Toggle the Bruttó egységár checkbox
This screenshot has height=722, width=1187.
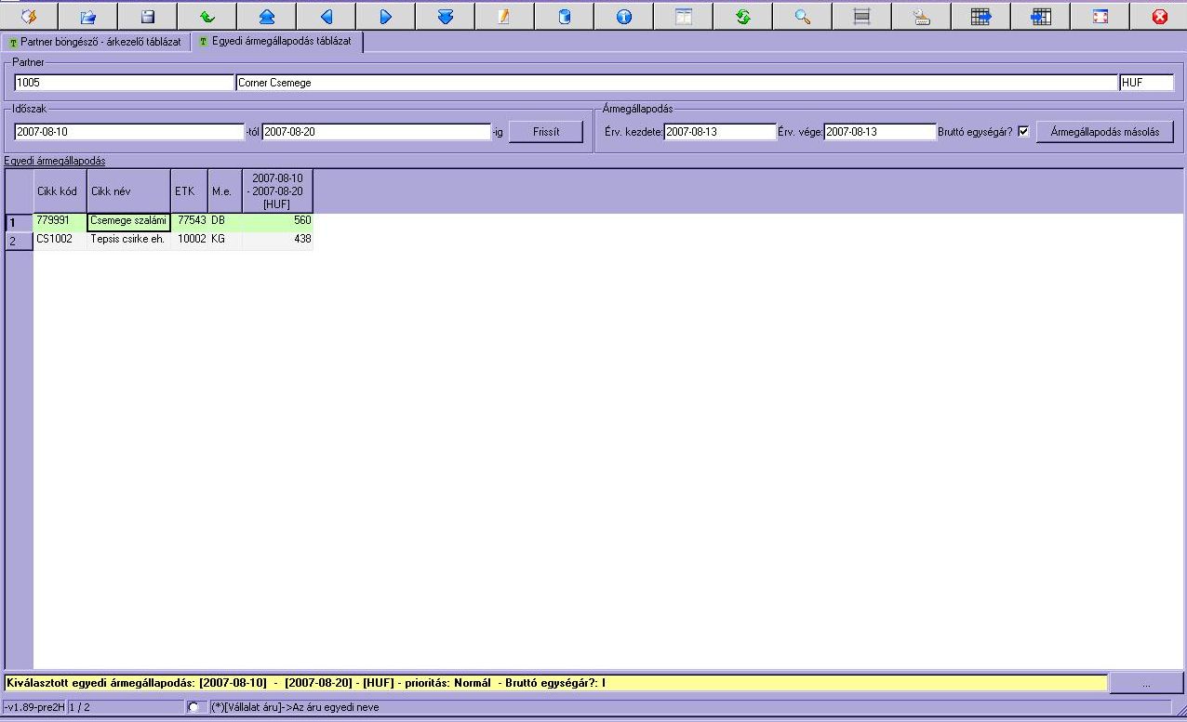click(x=1023, y=132)
